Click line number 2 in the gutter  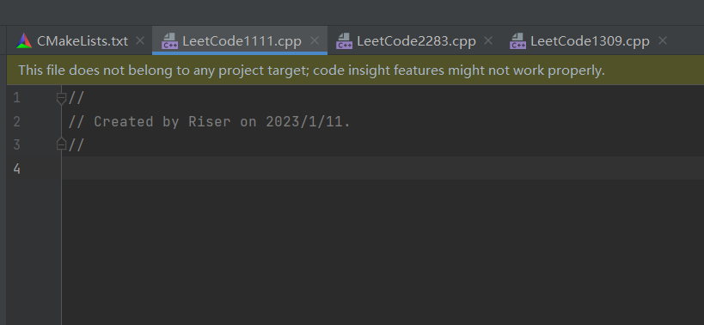coord(16,121)
